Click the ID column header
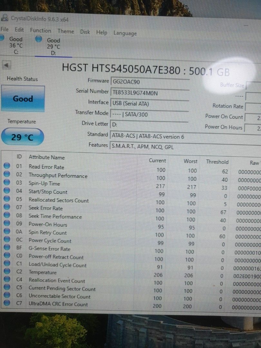 pyautogui.click(x=19, y=157)
